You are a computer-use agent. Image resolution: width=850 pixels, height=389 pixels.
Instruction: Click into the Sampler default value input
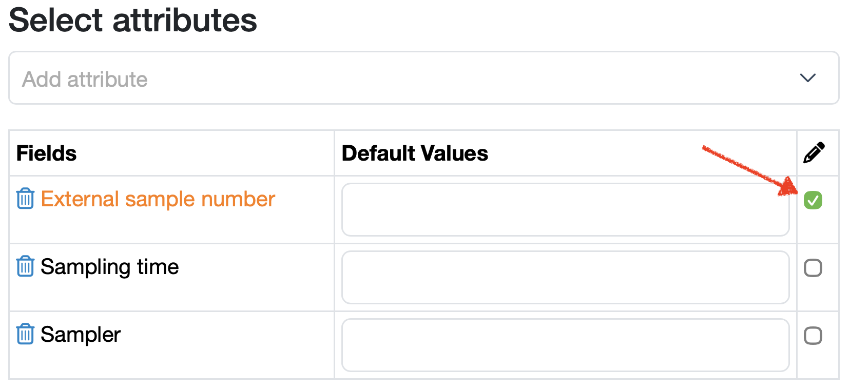coord(565,345)
